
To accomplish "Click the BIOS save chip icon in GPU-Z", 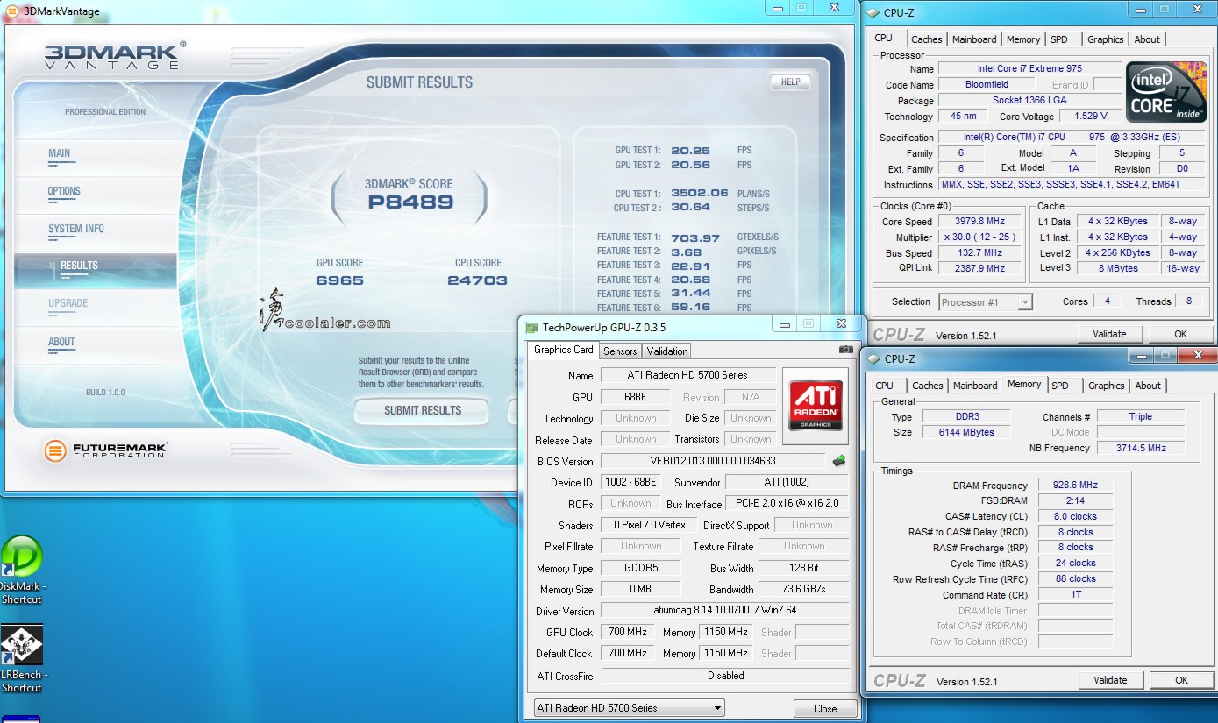I will pos(839,460).
